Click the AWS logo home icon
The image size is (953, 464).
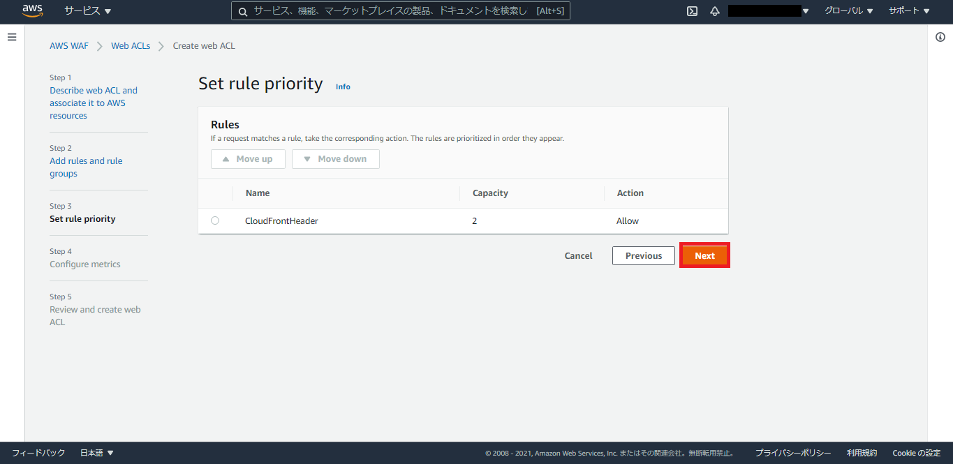(33, 10)
